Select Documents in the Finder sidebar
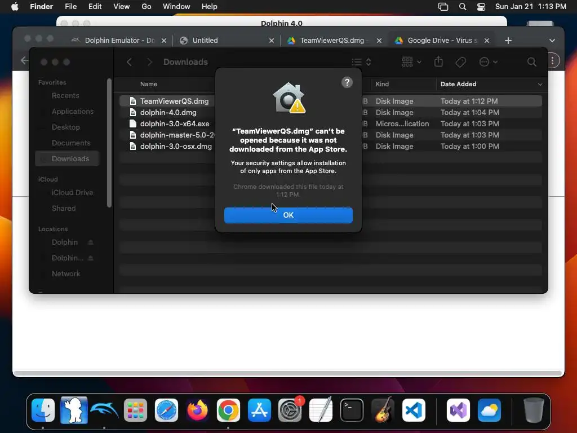Image resolution: width=577 pixels, height=433 pixels. pos(70,143)
